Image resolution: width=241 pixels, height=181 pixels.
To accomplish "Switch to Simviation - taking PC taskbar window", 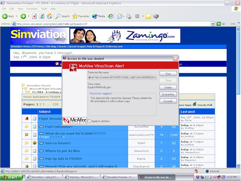I will point(44,177).
